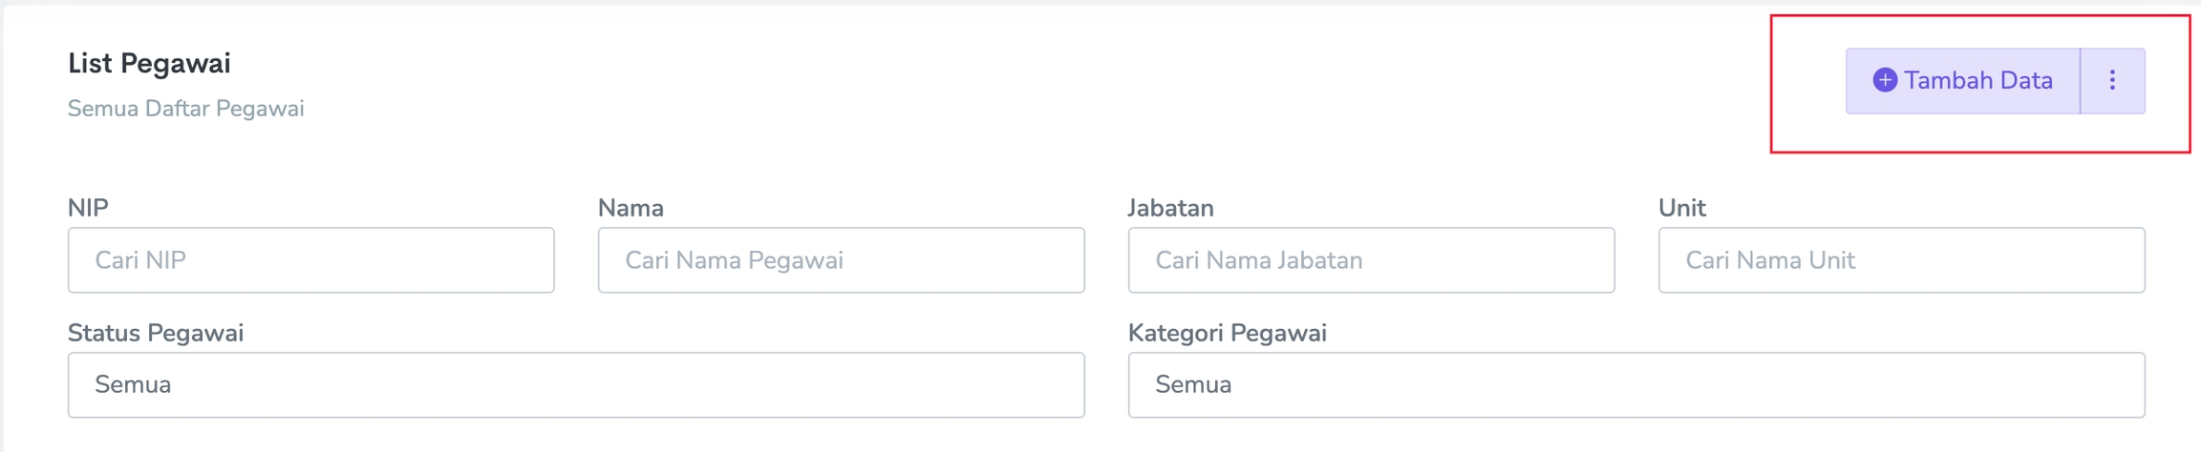Select the Cari Nama Jabatan input
Screen dimensions: 2201x452
(x=1371, y=259)
